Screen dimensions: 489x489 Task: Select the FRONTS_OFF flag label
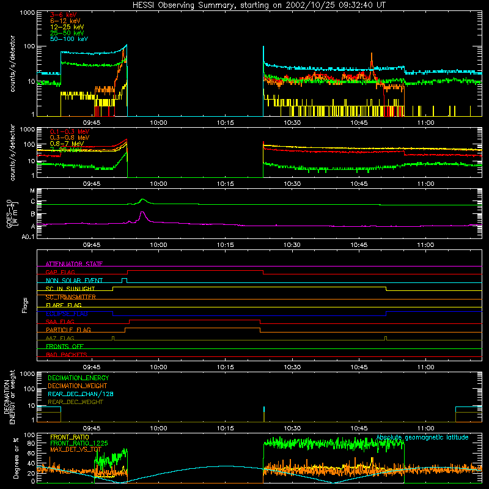coord(65,346)
